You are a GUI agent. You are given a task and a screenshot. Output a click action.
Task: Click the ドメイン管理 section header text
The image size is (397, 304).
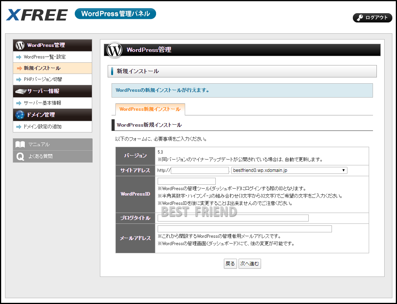(x=41, y=115)
